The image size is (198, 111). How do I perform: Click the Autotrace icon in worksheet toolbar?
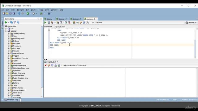58,23
